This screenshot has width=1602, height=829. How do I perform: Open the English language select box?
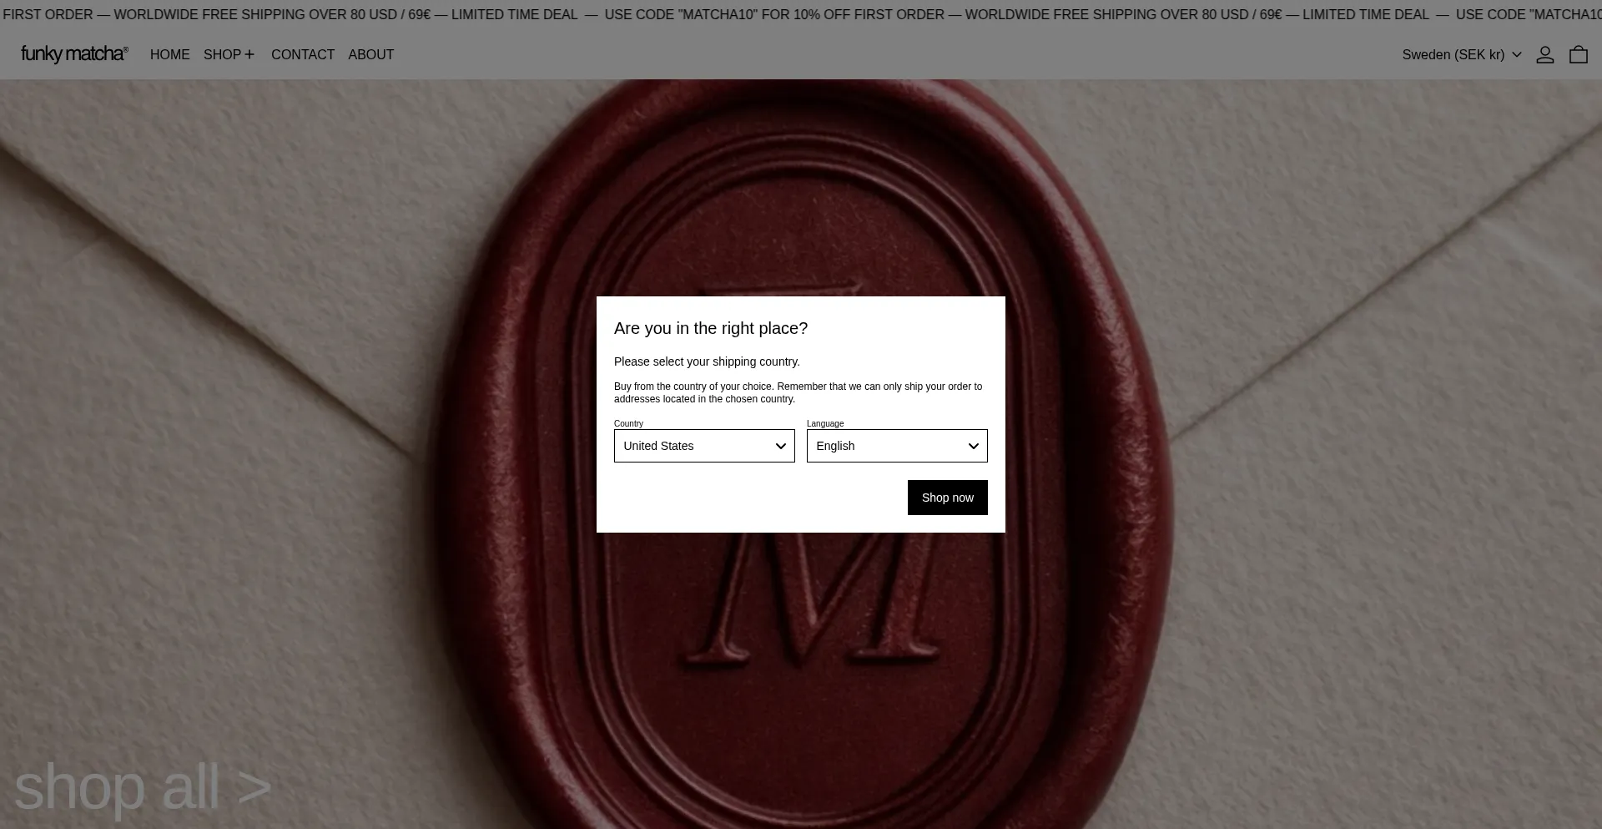pos(897,446)
